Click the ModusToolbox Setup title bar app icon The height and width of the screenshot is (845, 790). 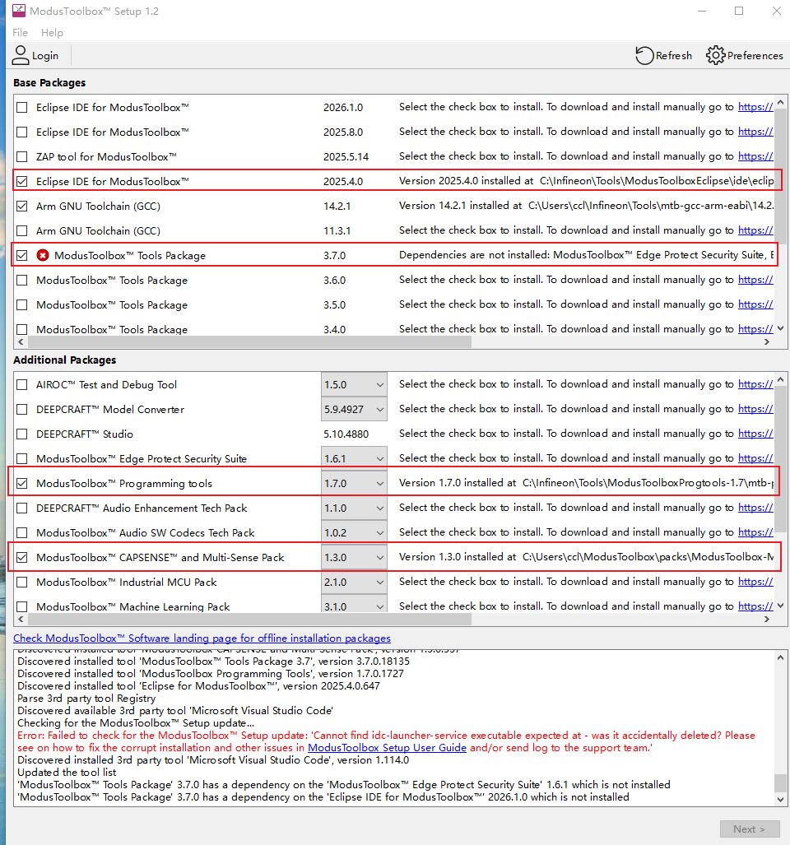tap(19, 11)
